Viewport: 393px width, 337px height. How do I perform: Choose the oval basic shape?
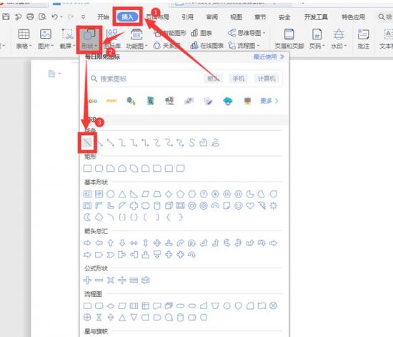pyautogui.click(x=111, y=194)
